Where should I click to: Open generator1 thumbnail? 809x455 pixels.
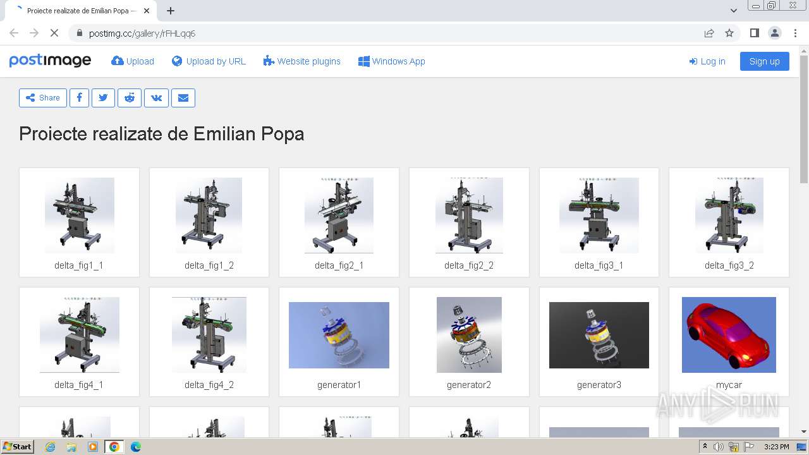(339, 335)
